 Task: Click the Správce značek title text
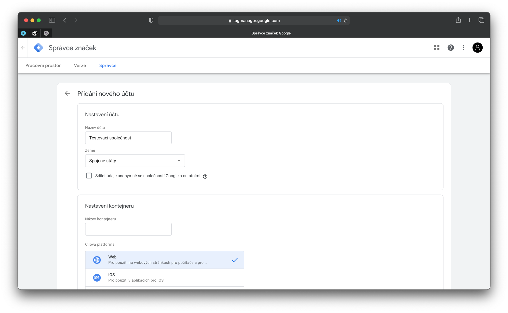(72, 48)
